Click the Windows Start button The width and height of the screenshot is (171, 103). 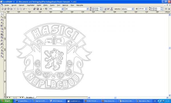click(x=7, y=101)
